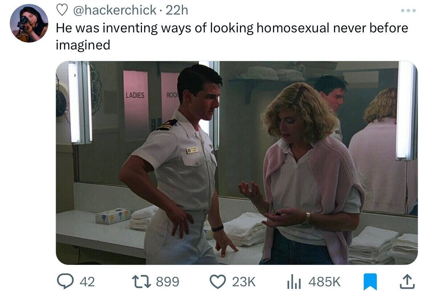Click the profile avatar picture

point(29,23)
